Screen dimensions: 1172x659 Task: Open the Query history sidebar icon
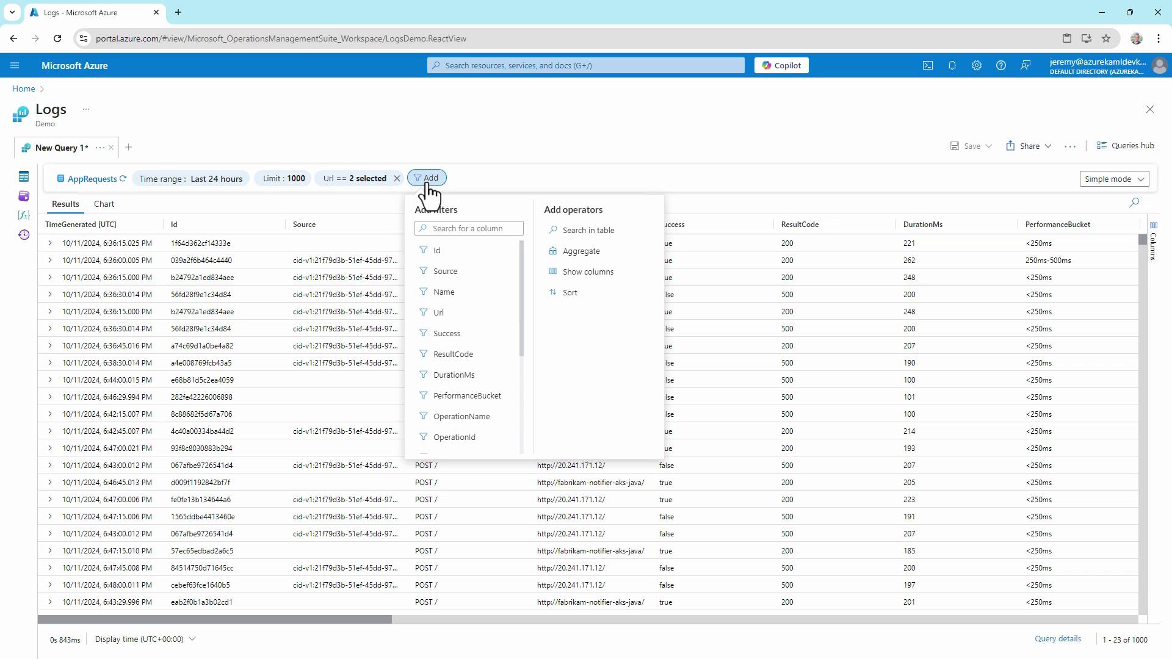pyautogui.click(x=24, y=235)
